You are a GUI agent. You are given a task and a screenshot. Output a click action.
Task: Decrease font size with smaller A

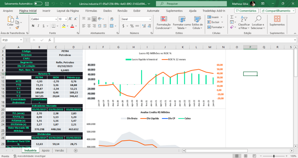coord(75,19)
